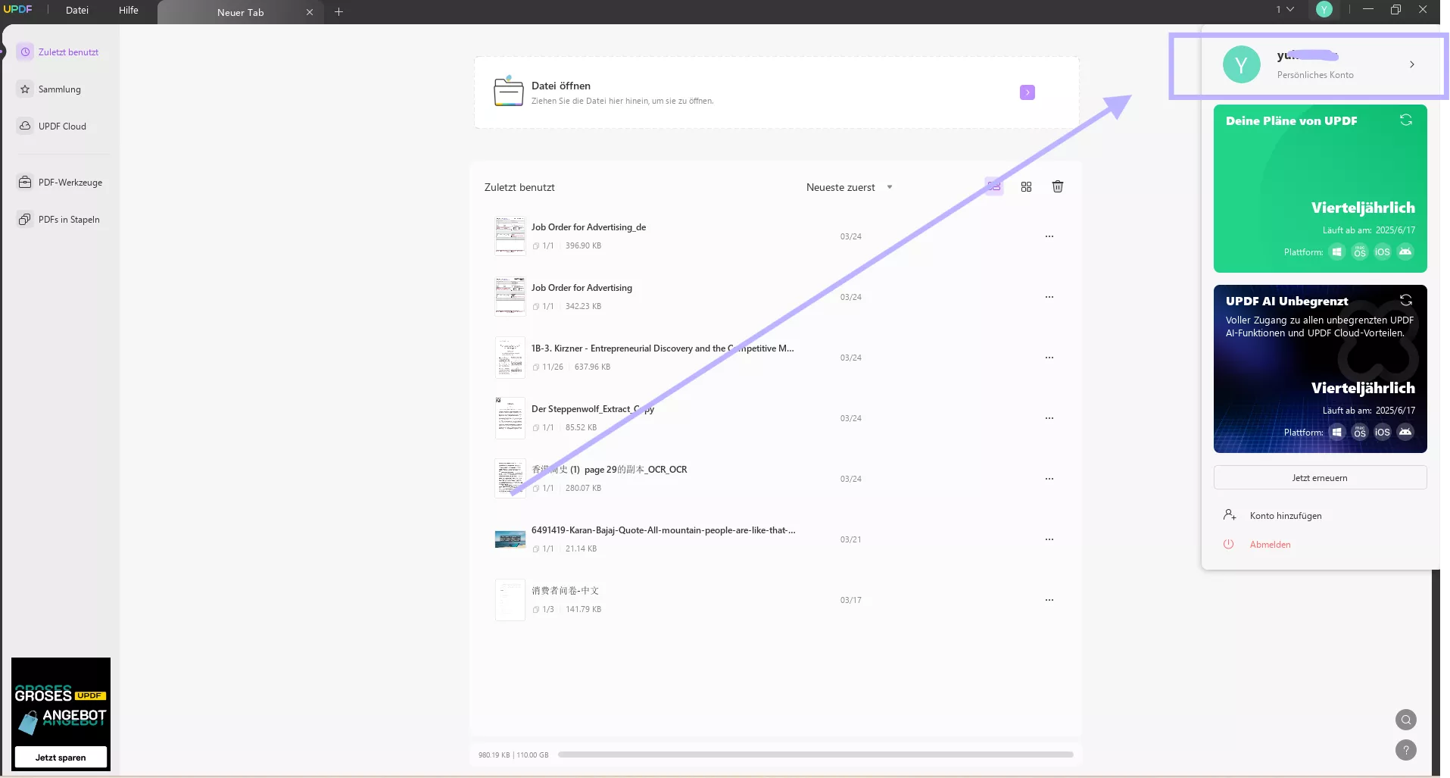Open more options for 消费者问卷-中文 file
Image resolution: width=1450 pixels, height=778 pixels.
pos(1049,600)
